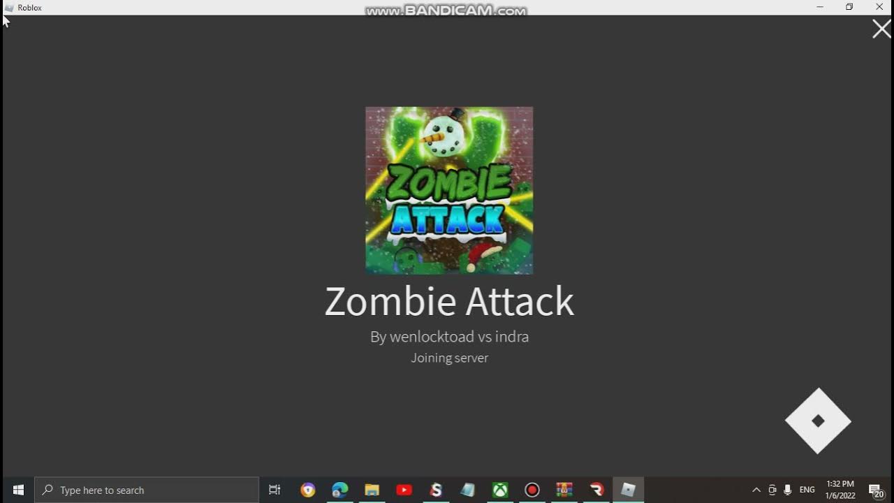Click the Roblox window title icon
Screen dimensions: 894x503
[x=9, y=8]
